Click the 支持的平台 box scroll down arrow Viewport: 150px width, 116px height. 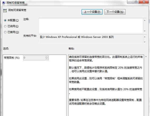pos(145,42)
